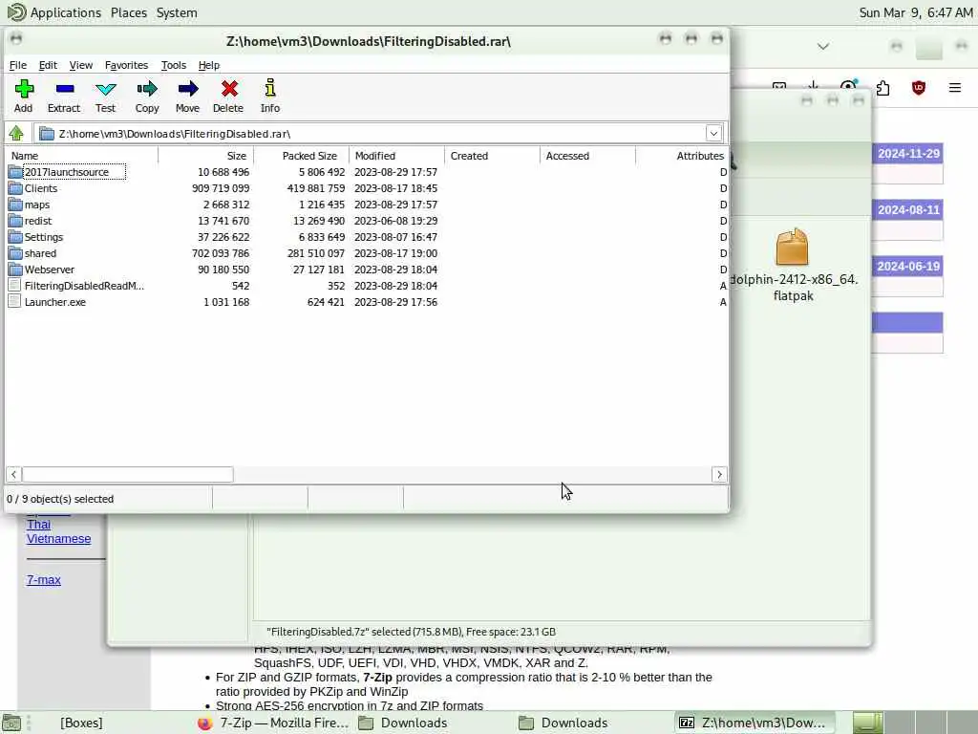The width and height of the screenshot is (978, 734).
Task: Open Firefox hamburger menu icon
Action: click(x=955, y=88)
